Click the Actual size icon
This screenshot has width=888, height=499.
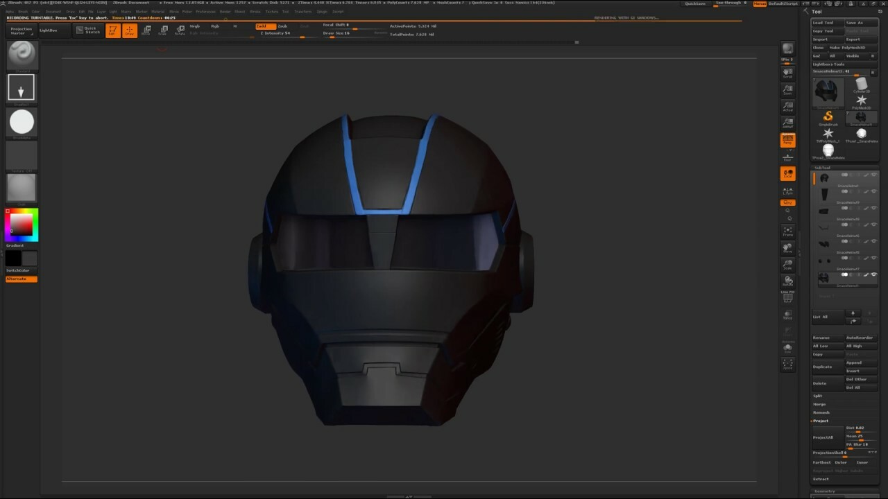[787, 106]
